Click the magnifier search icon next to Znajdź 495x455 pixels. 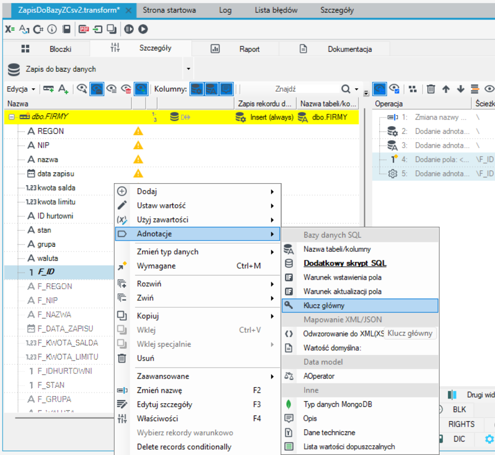click(346, 89)
